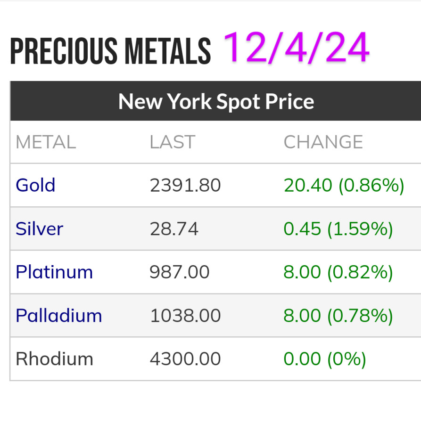Click Palladium's last price 1038.00
This screenshot has height=424, width=421.
click(185, 316)
